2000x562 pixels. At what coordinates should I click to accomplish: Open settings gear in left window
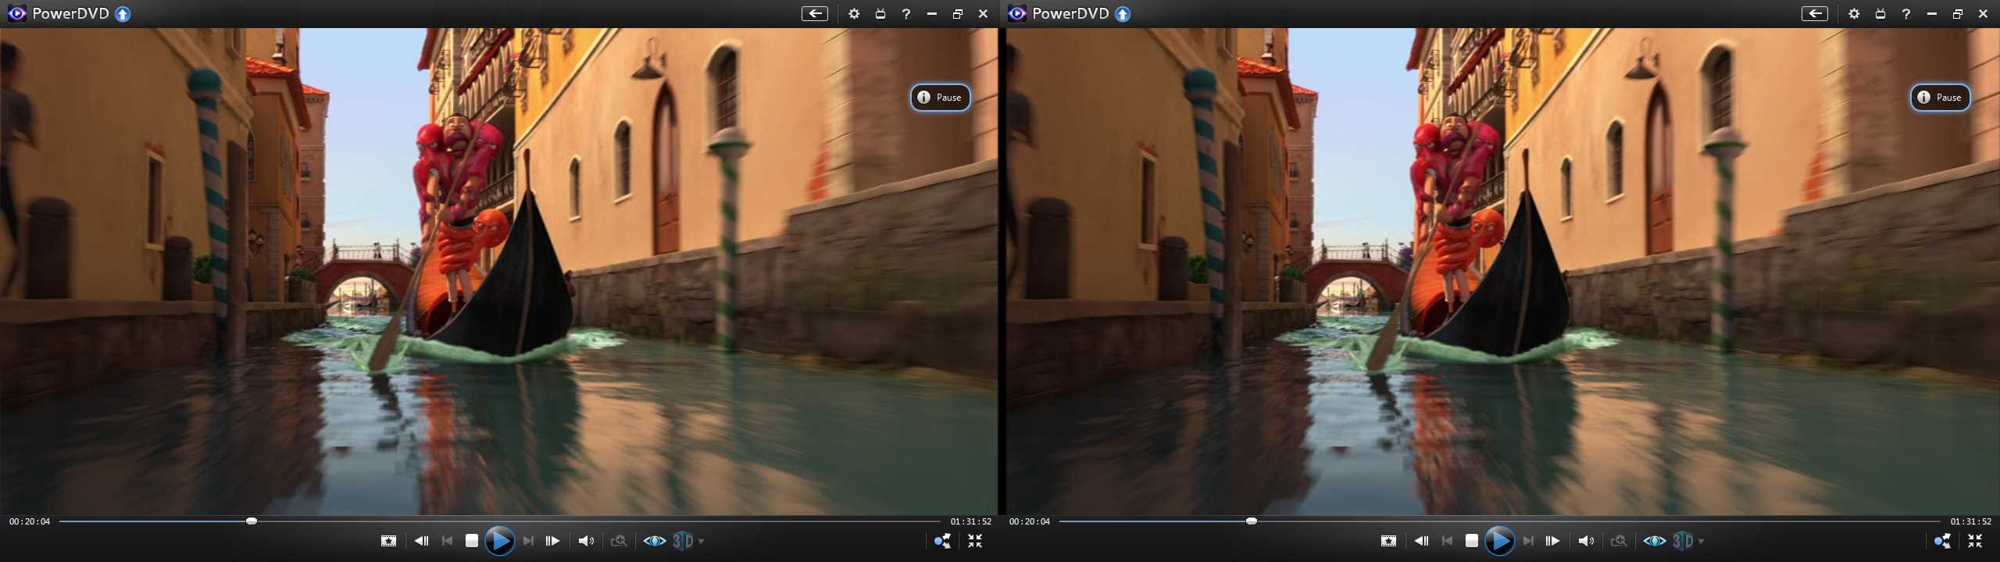pyautogui.click(x=854, y=13)
